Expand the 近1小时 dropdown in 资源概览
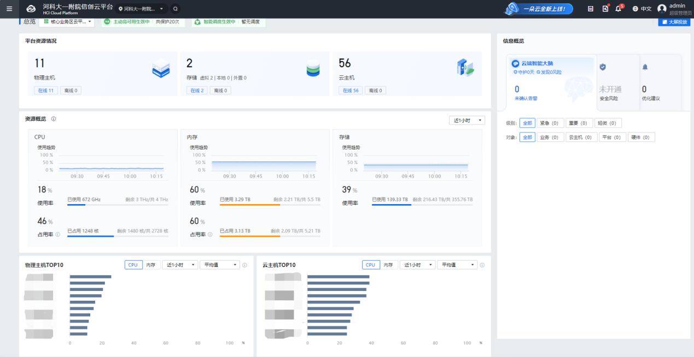This screenshot has width=694, height=357. [x=466, y=120]
